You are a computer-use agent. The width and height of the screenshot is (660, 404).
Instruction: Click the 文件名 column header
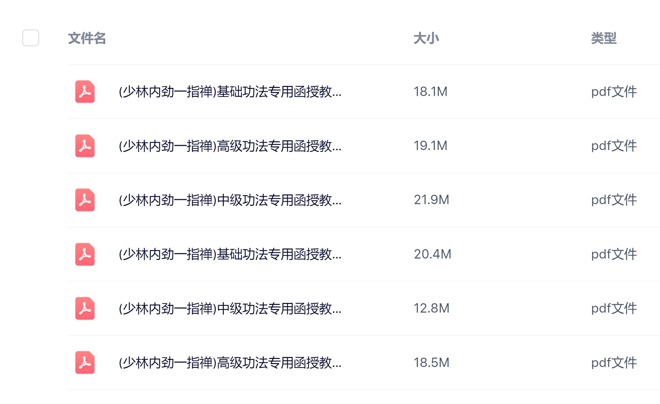coord(87,38)
